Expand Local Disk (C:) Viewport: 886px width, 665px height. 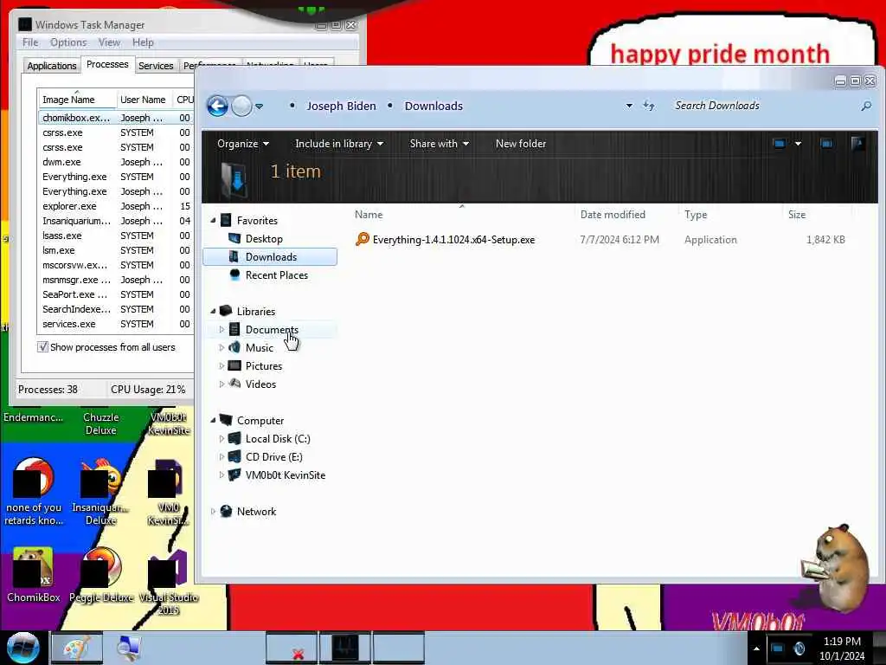pyautogui.click(x=221, y=439)
